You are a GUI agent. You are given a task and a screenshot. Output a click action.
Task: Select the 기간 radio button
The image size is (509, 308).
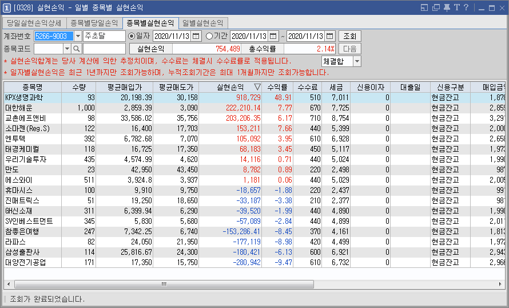point(209,36)
